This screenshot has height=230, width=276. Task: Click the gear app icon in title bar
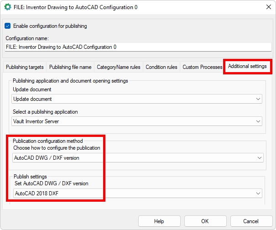coord(7,7)
